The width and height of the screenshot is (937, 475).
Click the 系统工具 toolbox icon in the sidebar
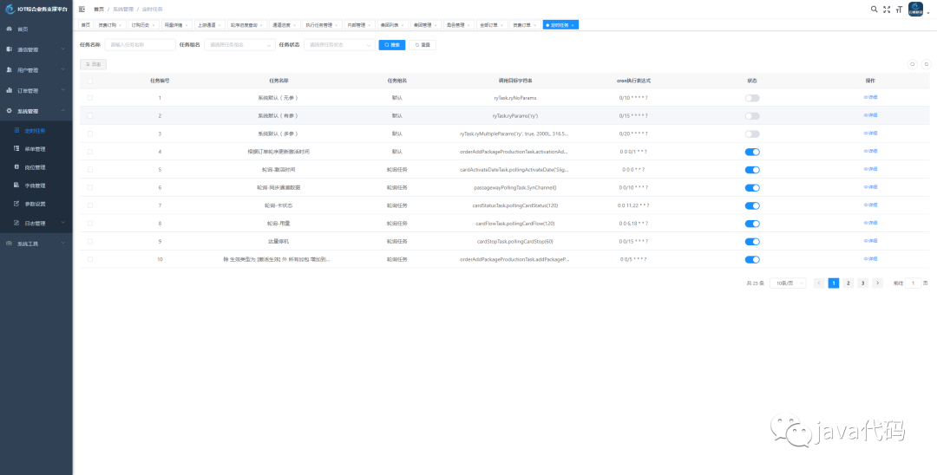point(9,244)
